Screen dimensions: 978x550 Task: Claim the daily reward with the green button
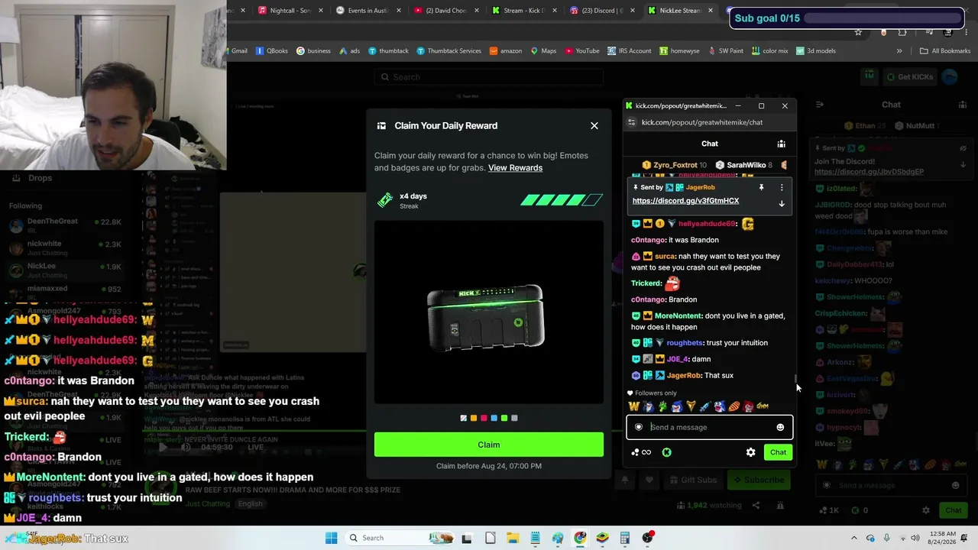tap(489, 445)
